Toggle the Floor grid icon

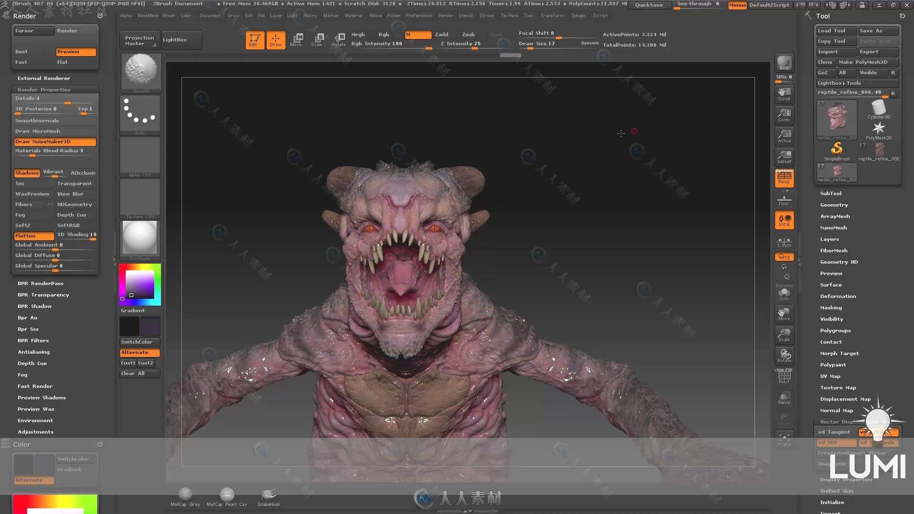(784, 199)
